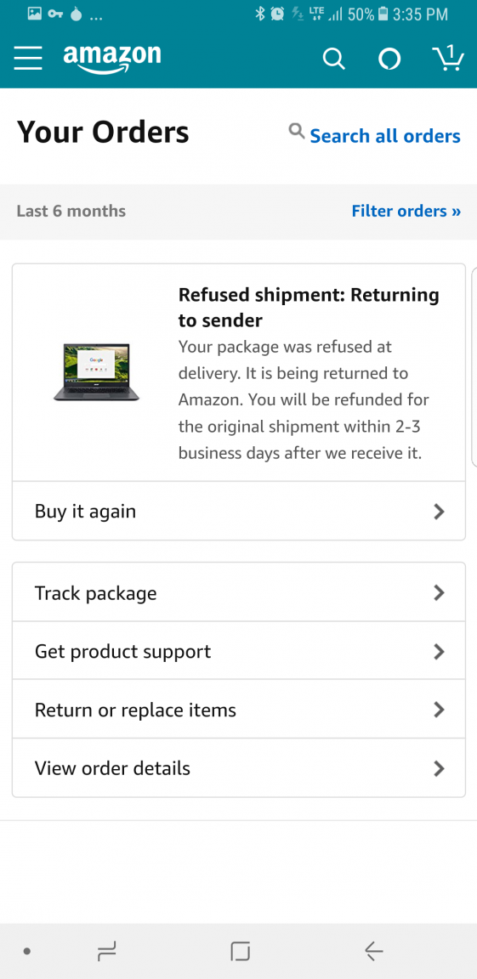Viewport: 477px width, 979px height.
Task: Open View order details
Action: click(238, 768)
